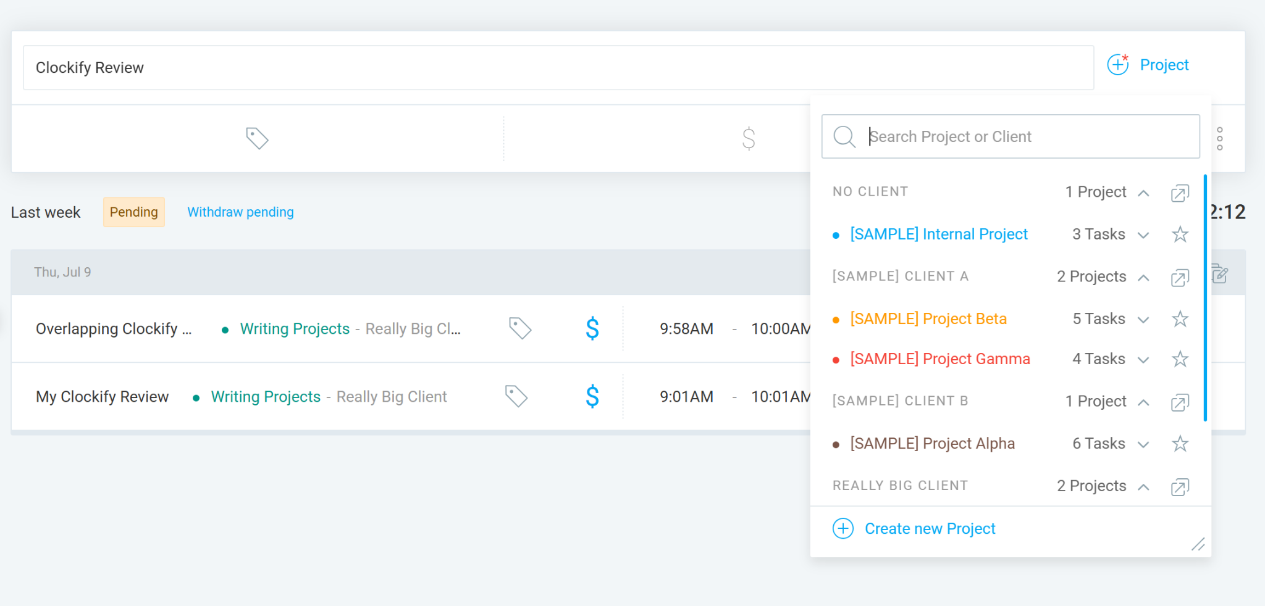Open Writing Projects on the Overlapping Clockify entry
This screenshot has height=606, width=1265.
pos(295,329)
